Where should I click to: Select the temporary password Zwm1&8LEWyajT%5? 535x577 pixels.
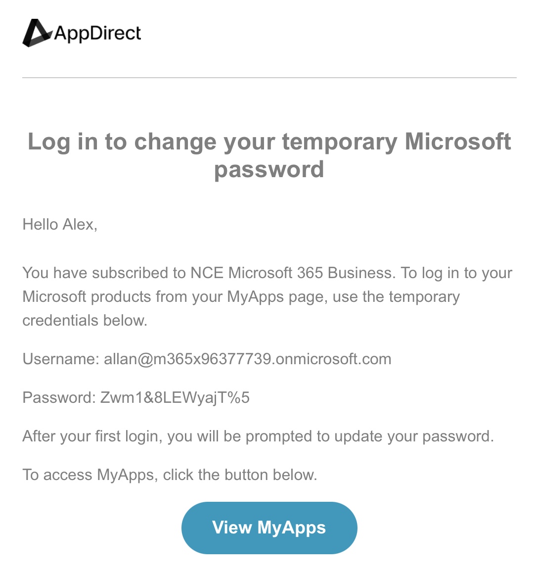(175, 397)
